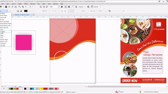The height and width of the screenshot is (94, 168).
Task: Open the Layout menu
Action: point(13,4)
